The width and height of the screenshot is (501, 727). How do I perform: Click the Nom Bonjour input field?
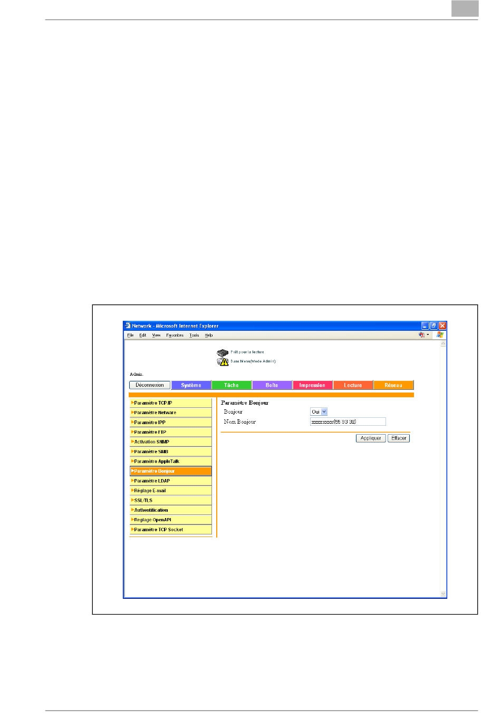348,422
